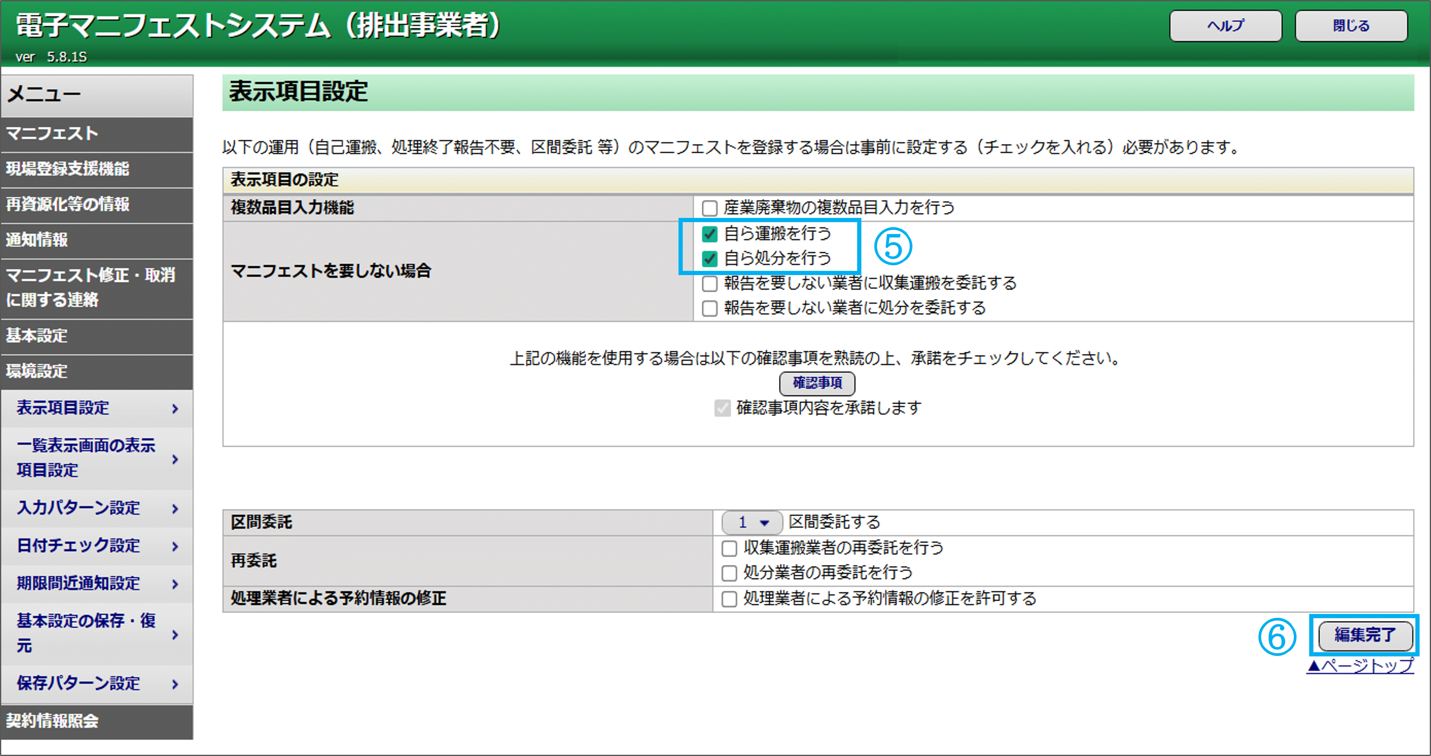Click chevron arrow beside 期限間近通知設定
The height and width of the screenshot is (756, 1431).
tap(175, 584)
